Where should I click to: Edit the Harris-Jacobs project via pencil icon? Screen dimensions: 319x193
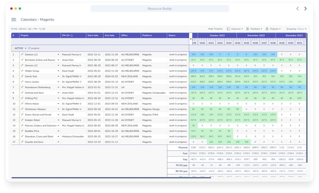coord(22,82)
